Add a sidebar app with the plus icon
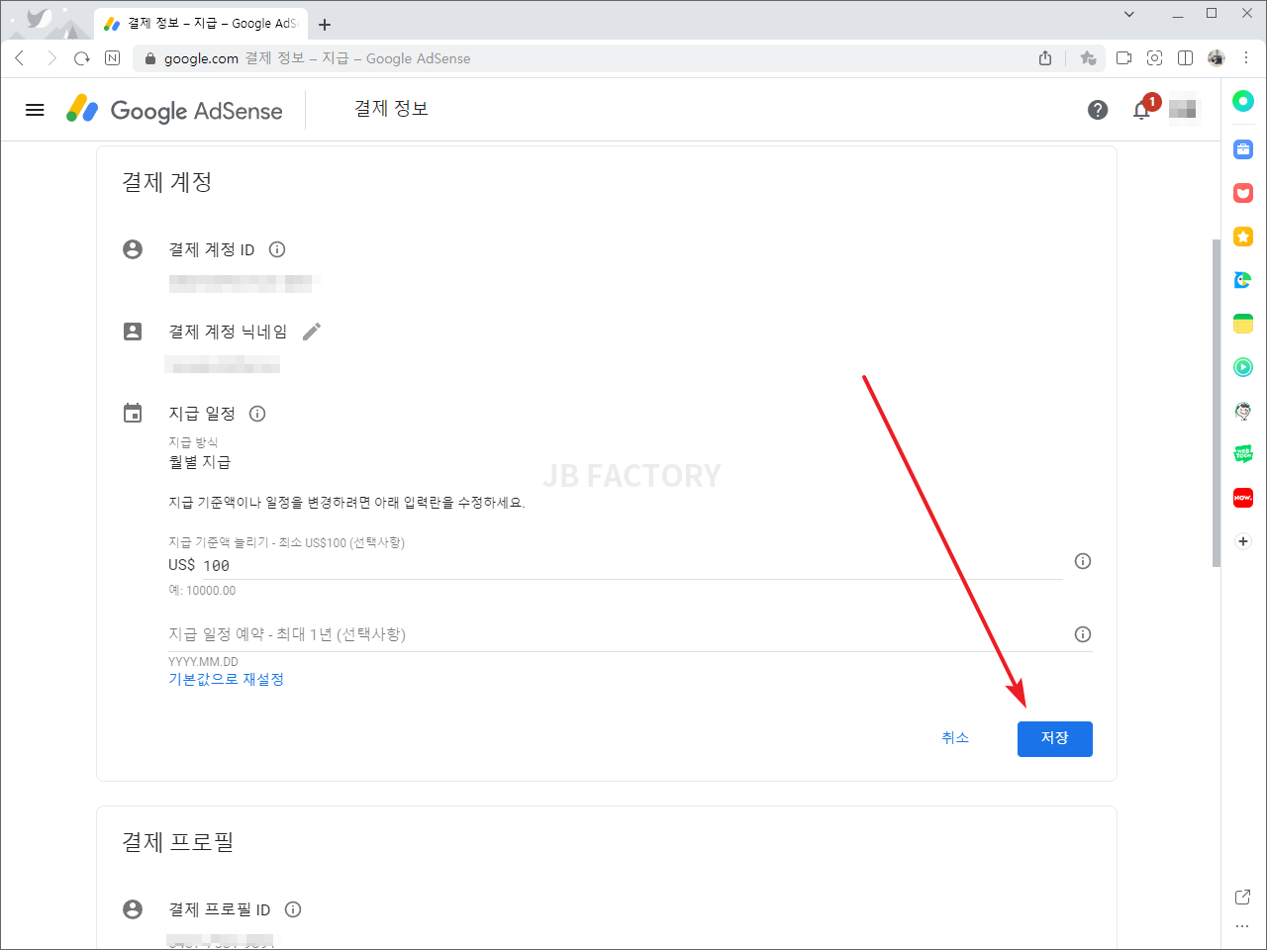This screenshot has width=1267, height=950. 1243,541
